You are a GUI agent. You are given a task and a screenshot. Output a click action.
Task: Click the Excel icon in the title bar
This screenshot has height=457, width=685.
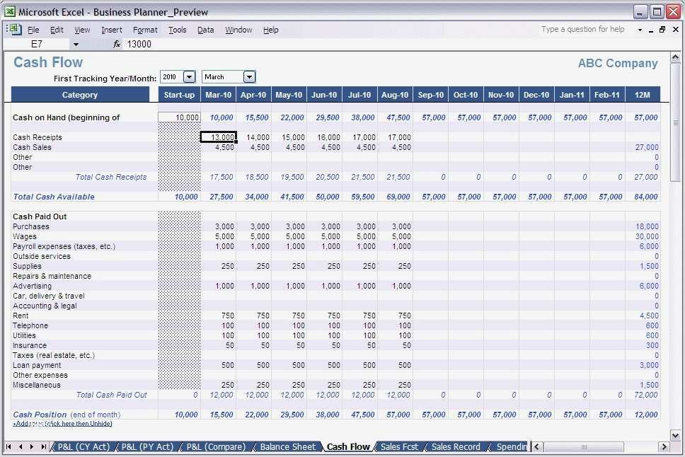click(8, 11)
